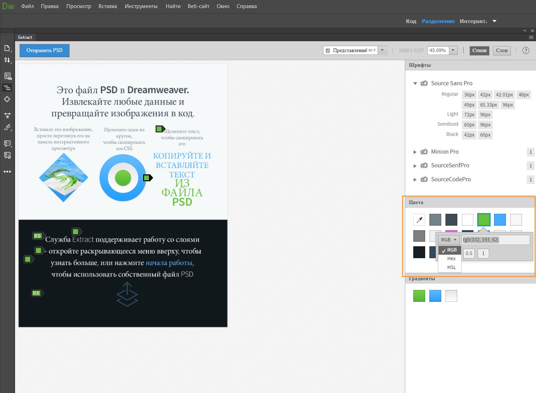Expand the Minion Pro font group
Image resolution: width=536 pixels, height=393 pixels.
[x=415, y=152]
